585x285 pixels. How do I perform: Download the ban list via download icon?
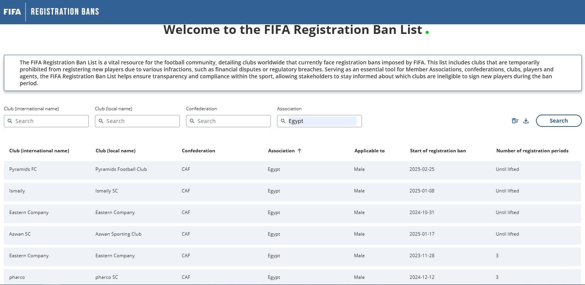(526, 121)
